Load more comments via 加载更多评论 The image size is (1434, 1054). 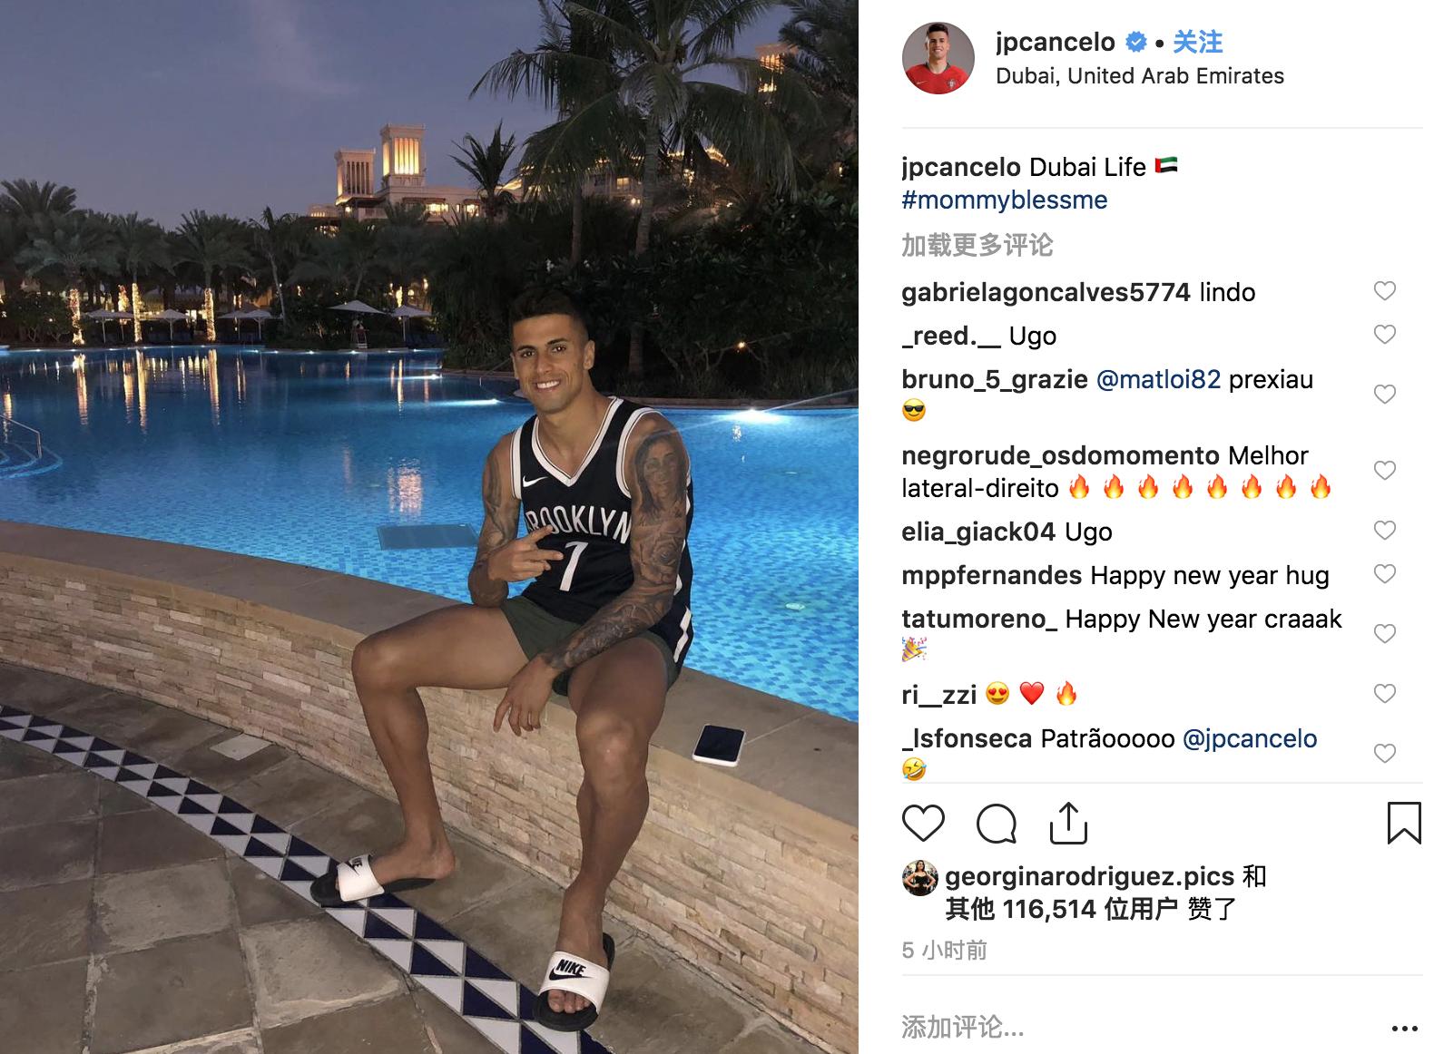point(977,245)
